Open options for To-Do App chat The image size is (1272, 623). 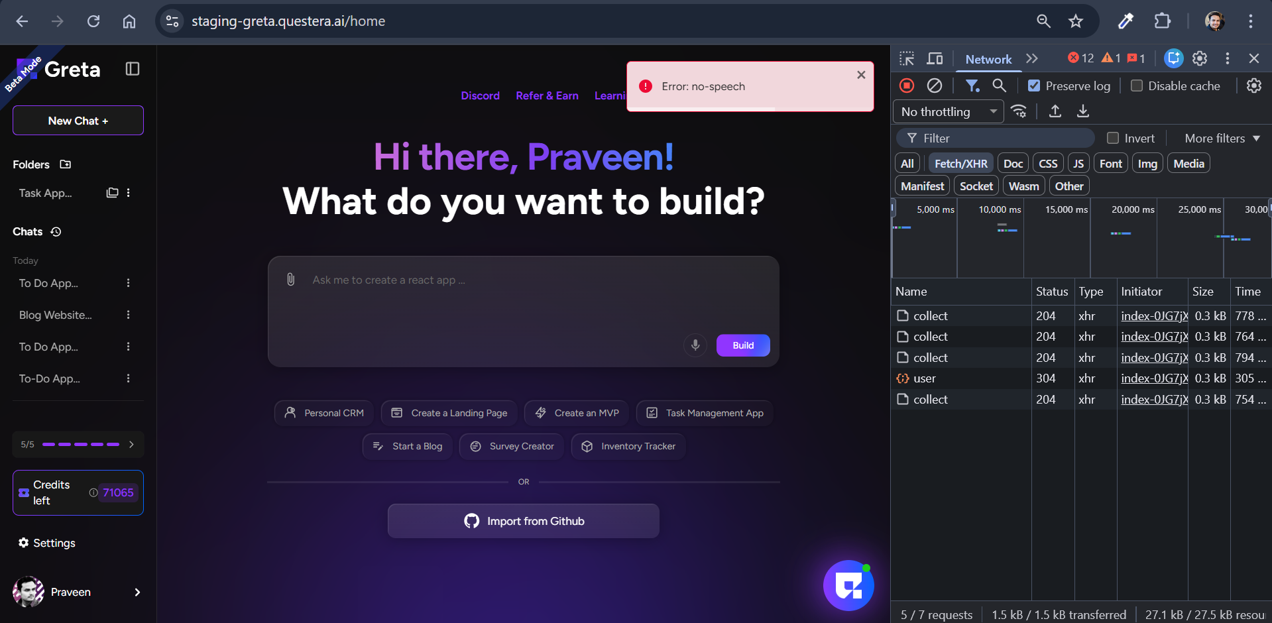(129, 378)
